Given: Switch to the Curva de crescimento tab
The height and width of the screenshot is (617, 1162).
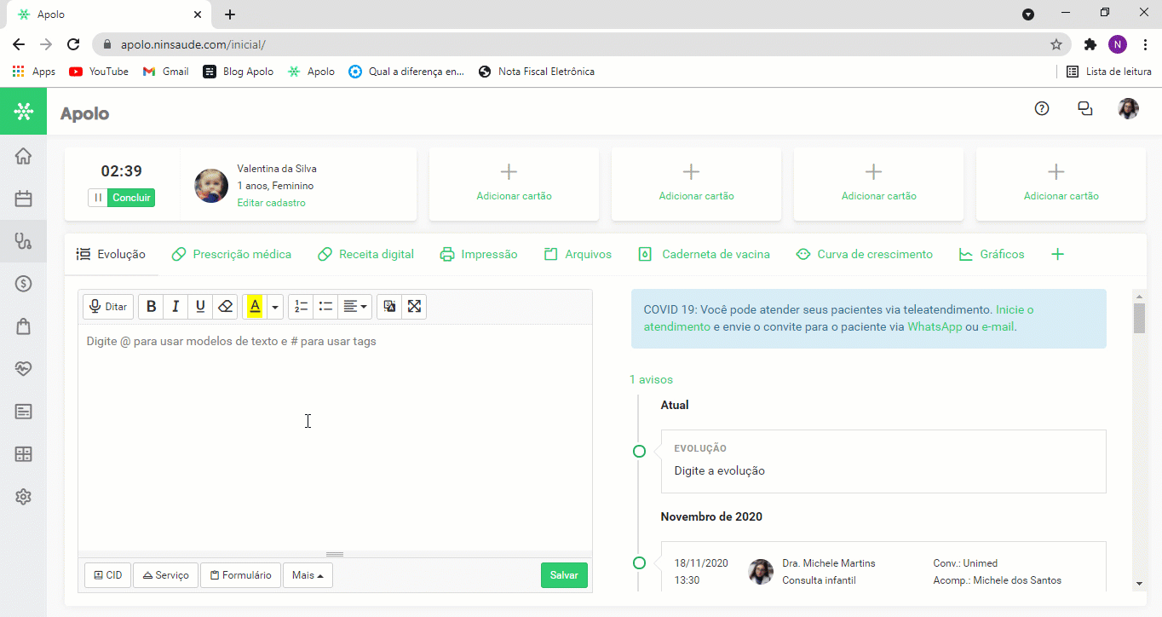Looking at the screenshot, I should pyautogui.click(x=864, y=254).
